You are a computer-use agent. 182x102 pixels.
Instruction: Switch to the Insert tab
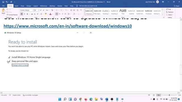pos(16,6)
